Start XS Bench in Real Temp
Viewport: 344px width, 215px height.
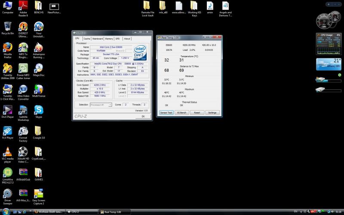pyautogui.click(x=181, y=113)
